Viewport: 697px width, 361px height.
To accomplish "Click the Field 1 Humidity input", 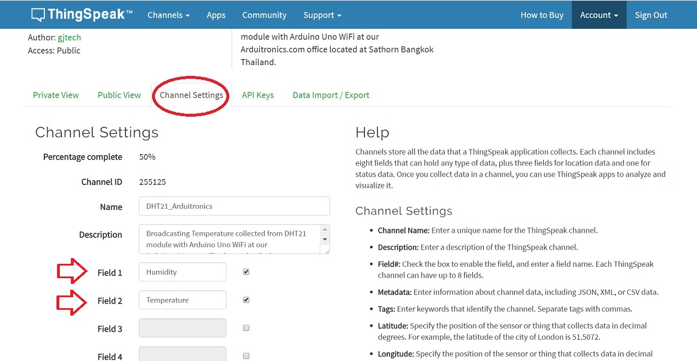I will [x=183, y=272].
